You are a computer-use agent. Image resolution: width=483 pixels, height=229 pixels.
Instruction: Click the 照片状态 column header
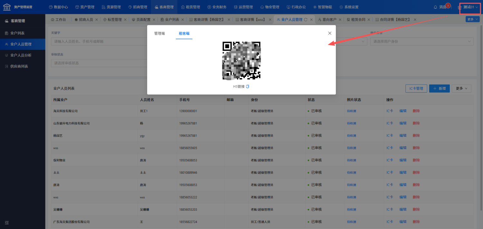[x=354, y=100]
